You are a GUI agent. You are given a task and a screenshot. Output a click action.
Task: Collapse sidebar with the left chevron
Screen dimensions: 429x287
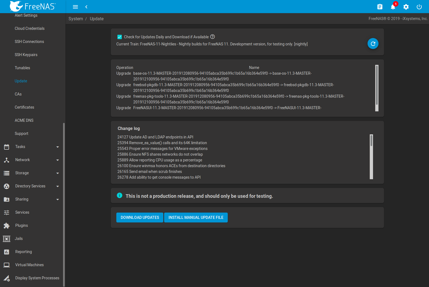click(86, 7)
